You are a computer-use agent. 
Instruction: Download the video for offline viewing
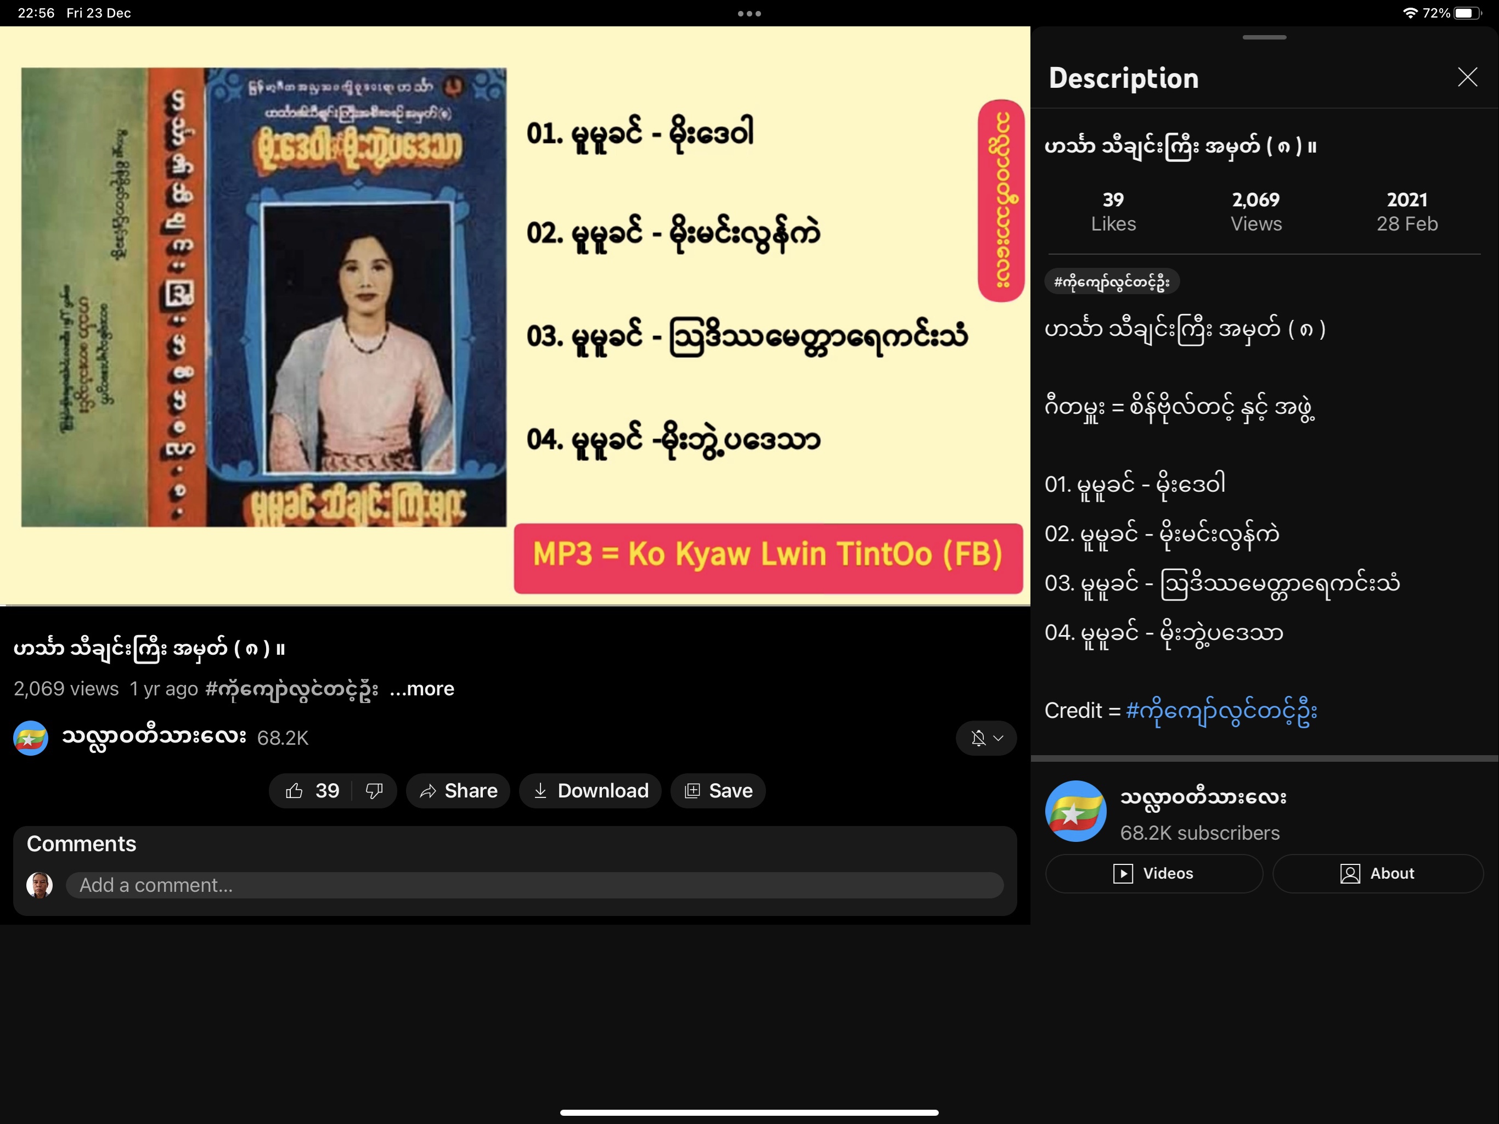point(590,790)
